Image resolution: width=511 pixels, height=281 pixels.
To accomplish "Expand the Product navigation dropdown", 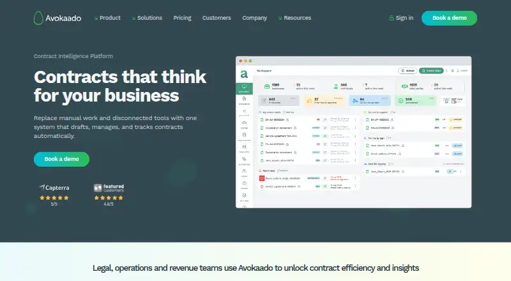I will 107,18.
